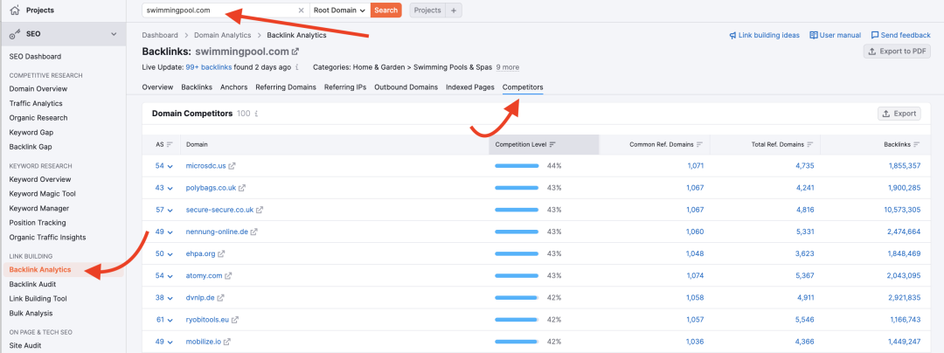Click common ref. domains 1,074 for atomy.com
This screenshot has width=944, height=353.
coord(695,276)
